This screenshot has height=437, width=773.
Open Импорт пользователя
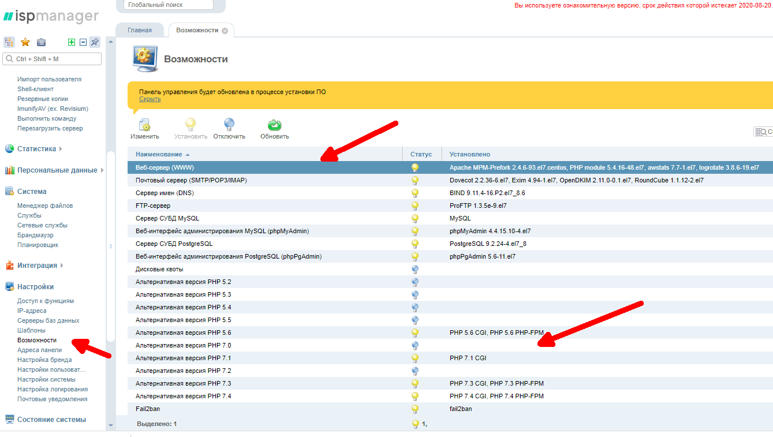point(49,79)
